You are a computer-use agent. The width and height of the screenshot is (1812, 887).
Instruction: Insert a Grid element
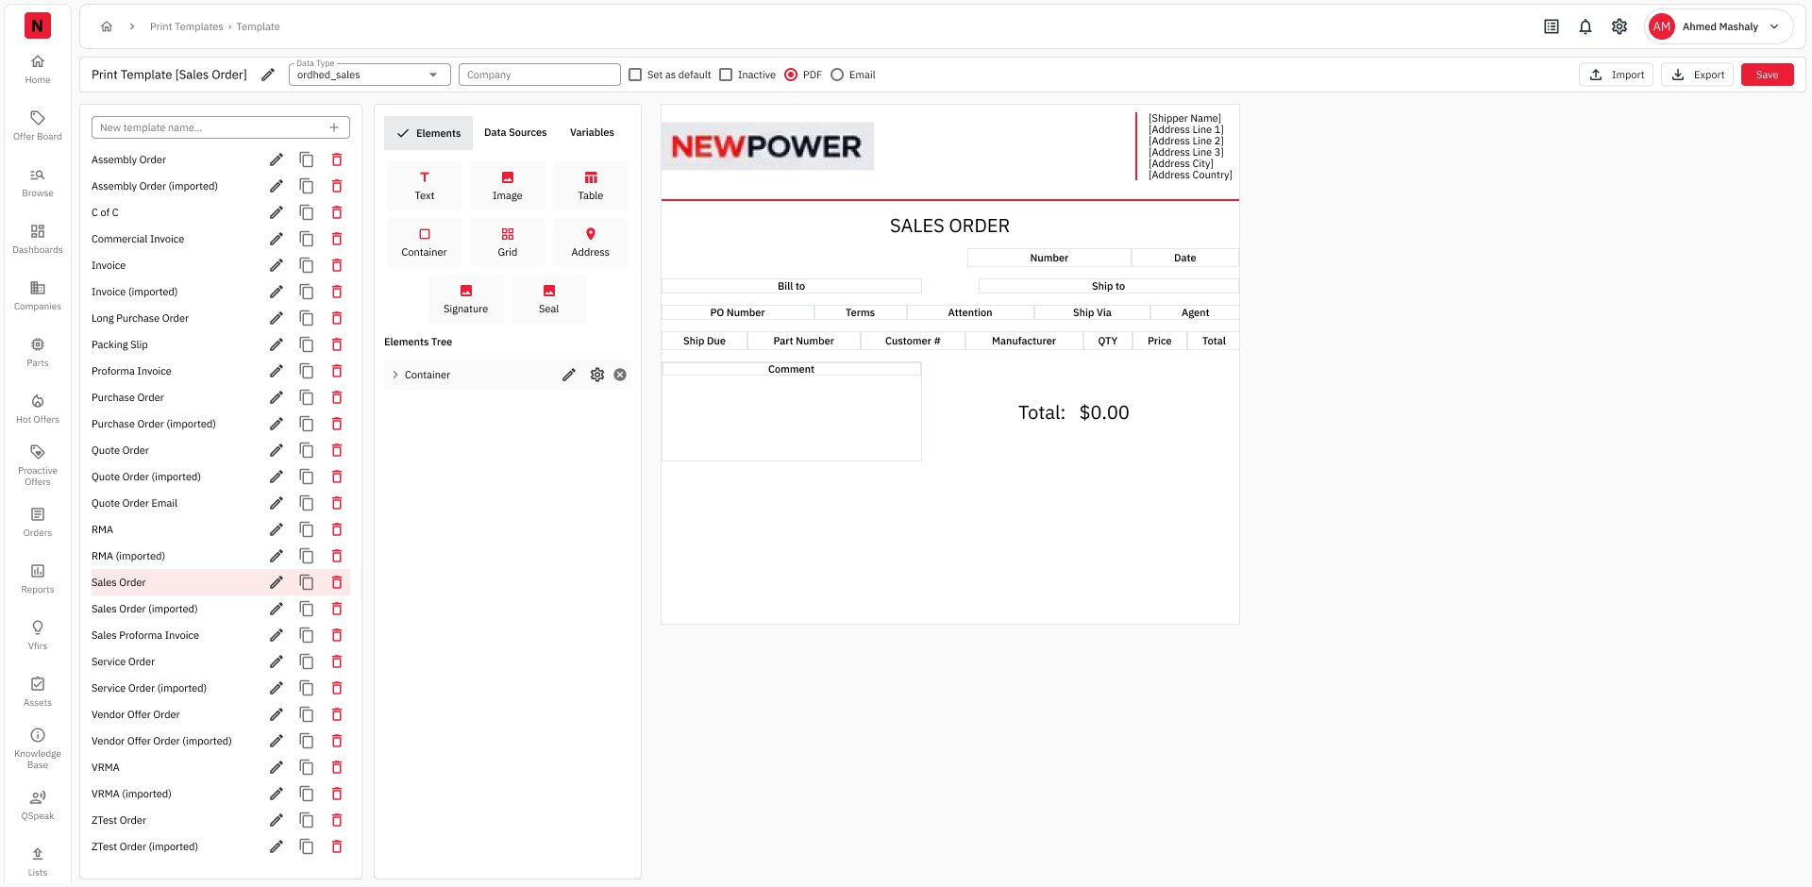[x=508, y=243]
